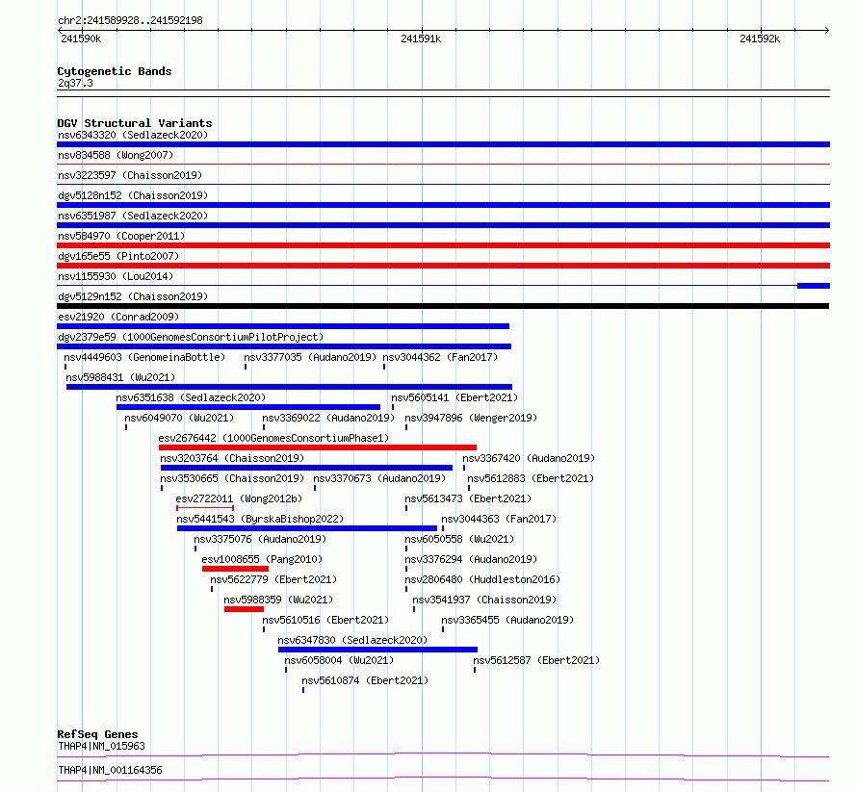The width and height of the screenshot is (857, 792).
Task: Open esv2676442 (1000GenomesConsortiumPhase1) label
Action: 273,438
